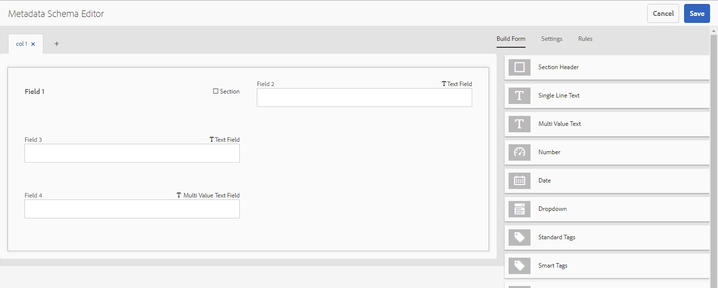Screen dimensions: 718x288
Task: Click the Field 4 label
Action: click(x=33, y=195)
